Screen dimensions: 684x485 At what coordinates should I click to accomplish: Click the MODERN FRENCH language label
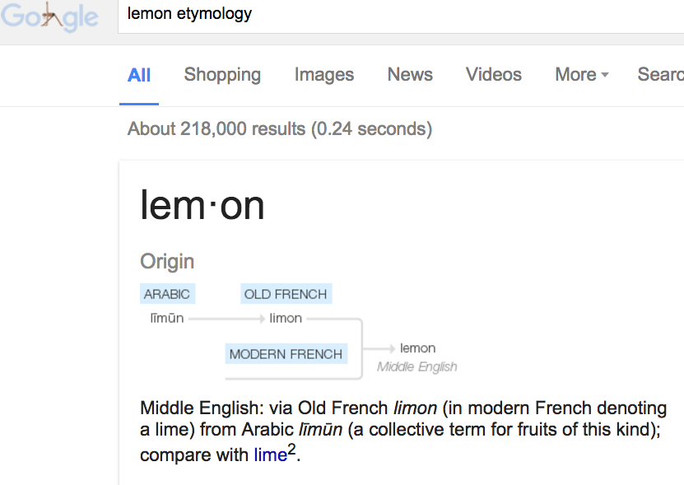coord(286,354)
